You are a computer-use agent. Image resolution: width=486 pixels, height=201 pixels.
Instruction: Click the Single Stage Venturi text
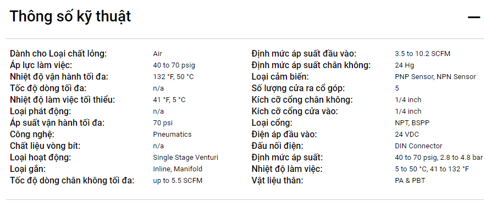pyautogui.click(x=185, y=157)
